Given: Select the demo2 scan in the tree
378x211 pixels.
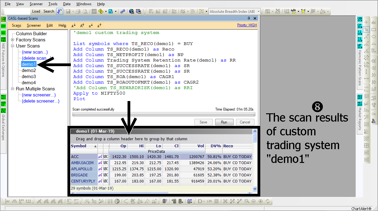Looking at the screenshot, I should [29, 70].
